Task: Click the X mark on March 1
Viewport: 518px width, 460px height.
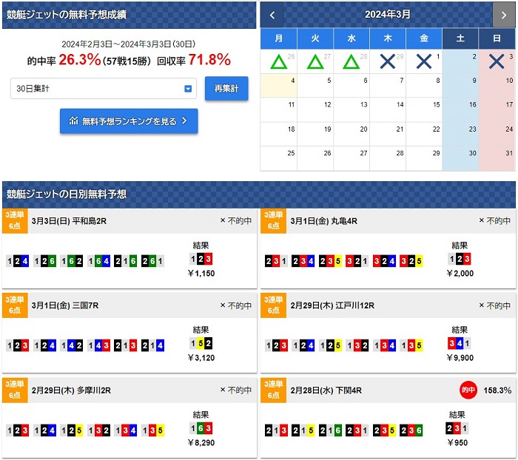Action: [x=423, y=62]
